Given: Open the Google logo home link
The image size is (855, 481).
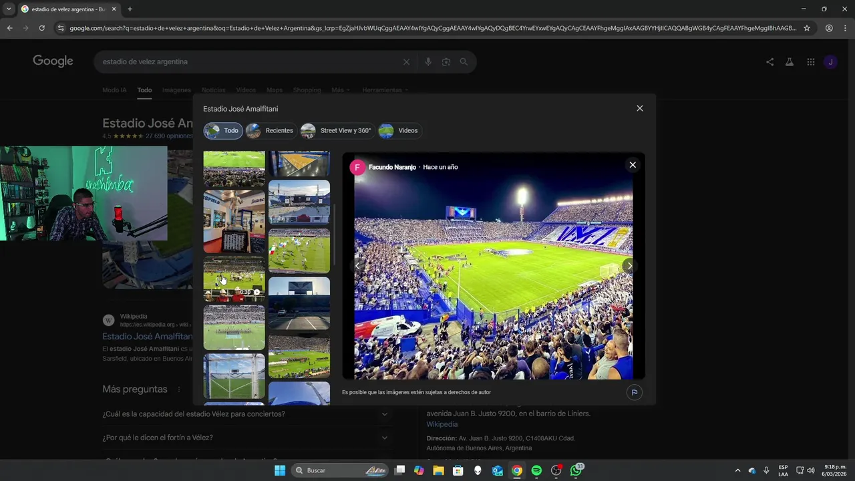Looking at the screenshot, I should coord(53,61).
